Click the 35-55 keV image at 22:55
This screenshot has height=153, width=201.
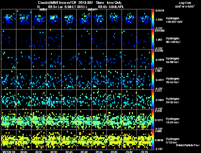99,80
